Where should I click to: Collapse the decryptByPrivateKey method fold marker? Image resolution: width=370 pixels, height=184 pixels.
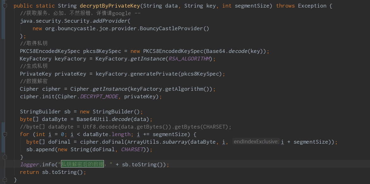click(x=5, y=6)
